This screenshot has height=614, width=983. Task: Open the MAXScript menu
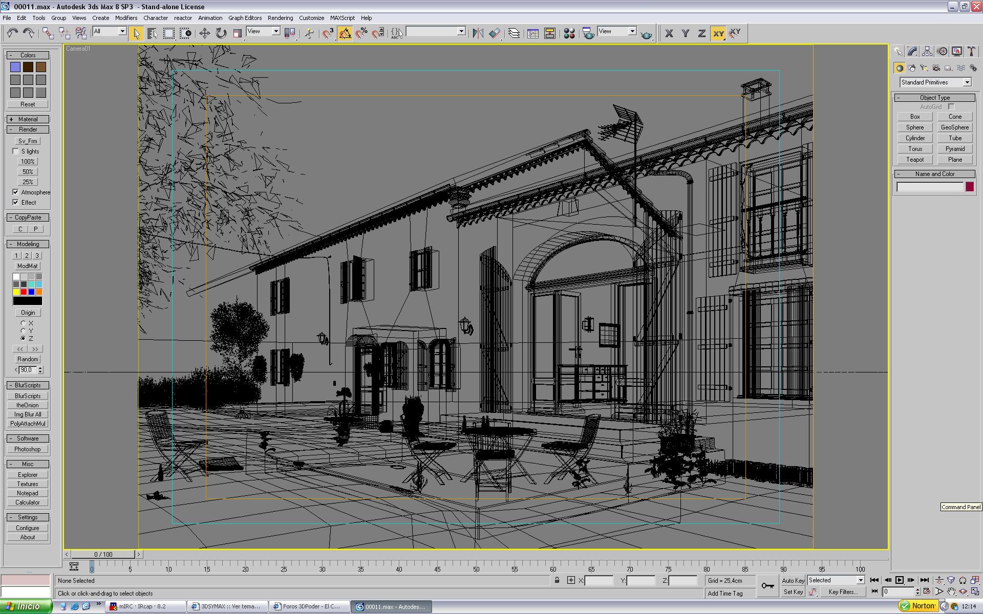pos(342,18)
